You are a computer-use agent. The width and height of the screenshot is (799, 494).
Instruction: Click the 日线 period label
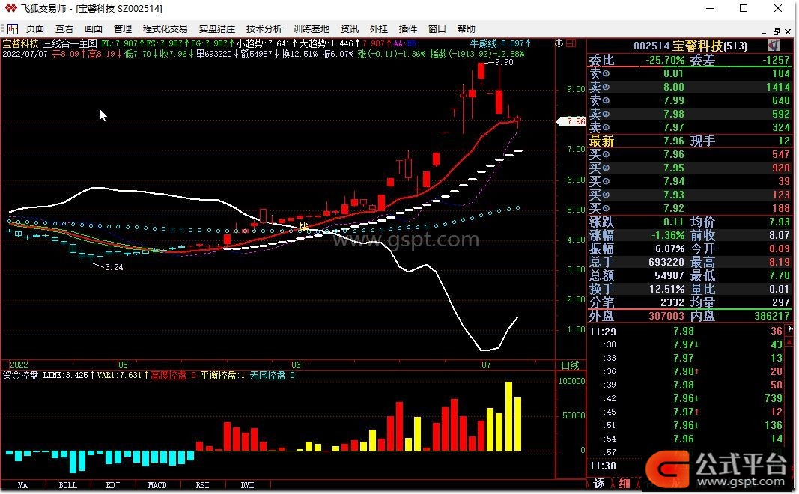point(570,365)
